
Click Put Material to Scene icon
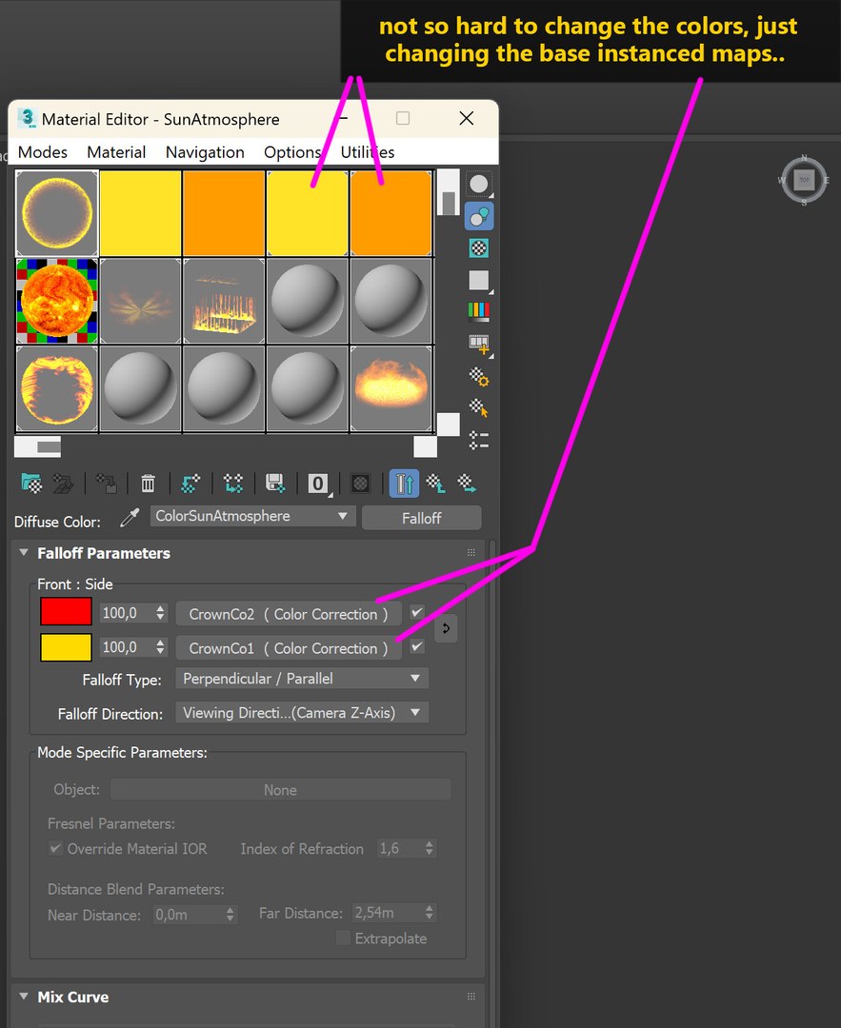63,484
